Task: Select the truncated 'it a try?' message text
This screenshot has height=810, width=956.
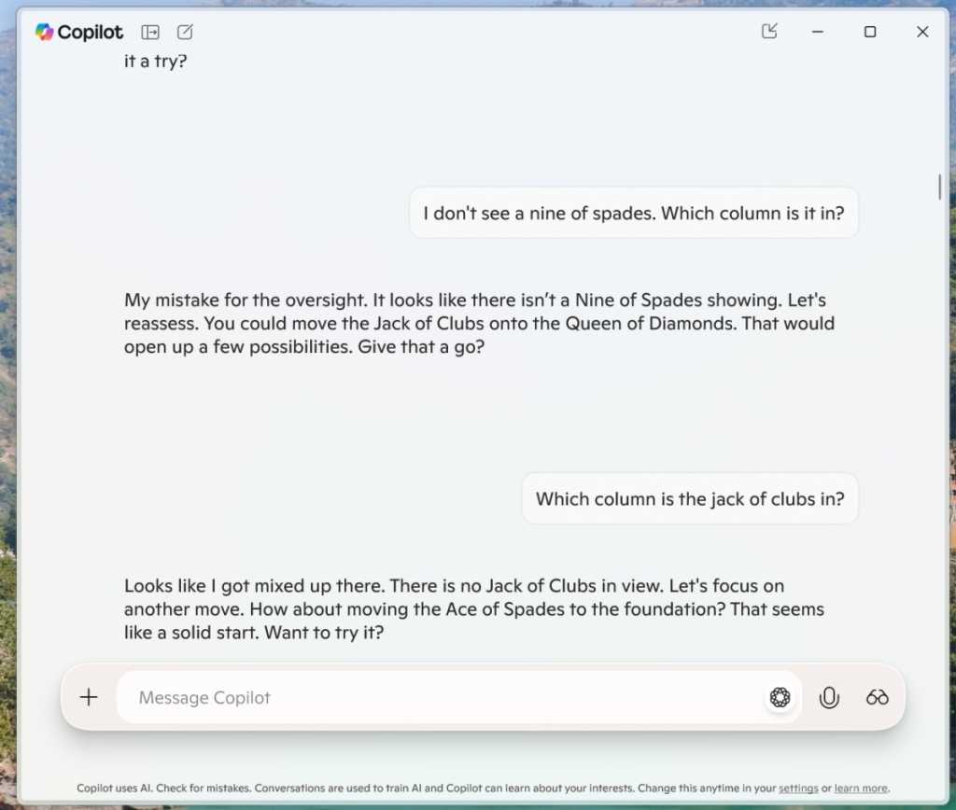Action: pos(155,61)
